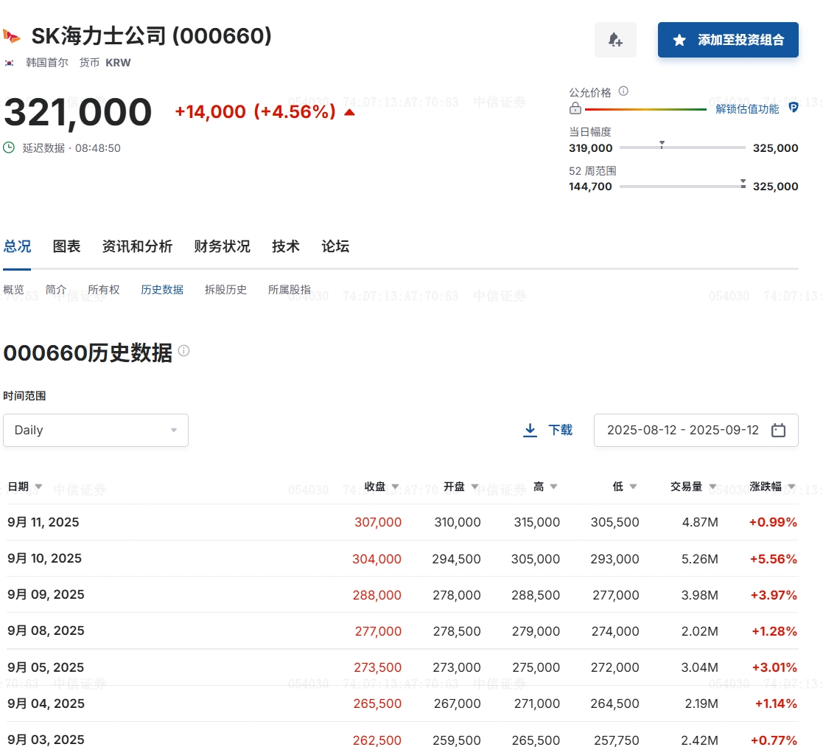
Task: Click the low price 264,500
Action: click(614, 704)
